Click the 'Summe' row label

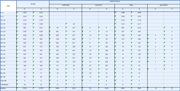(x=8, y=89)
